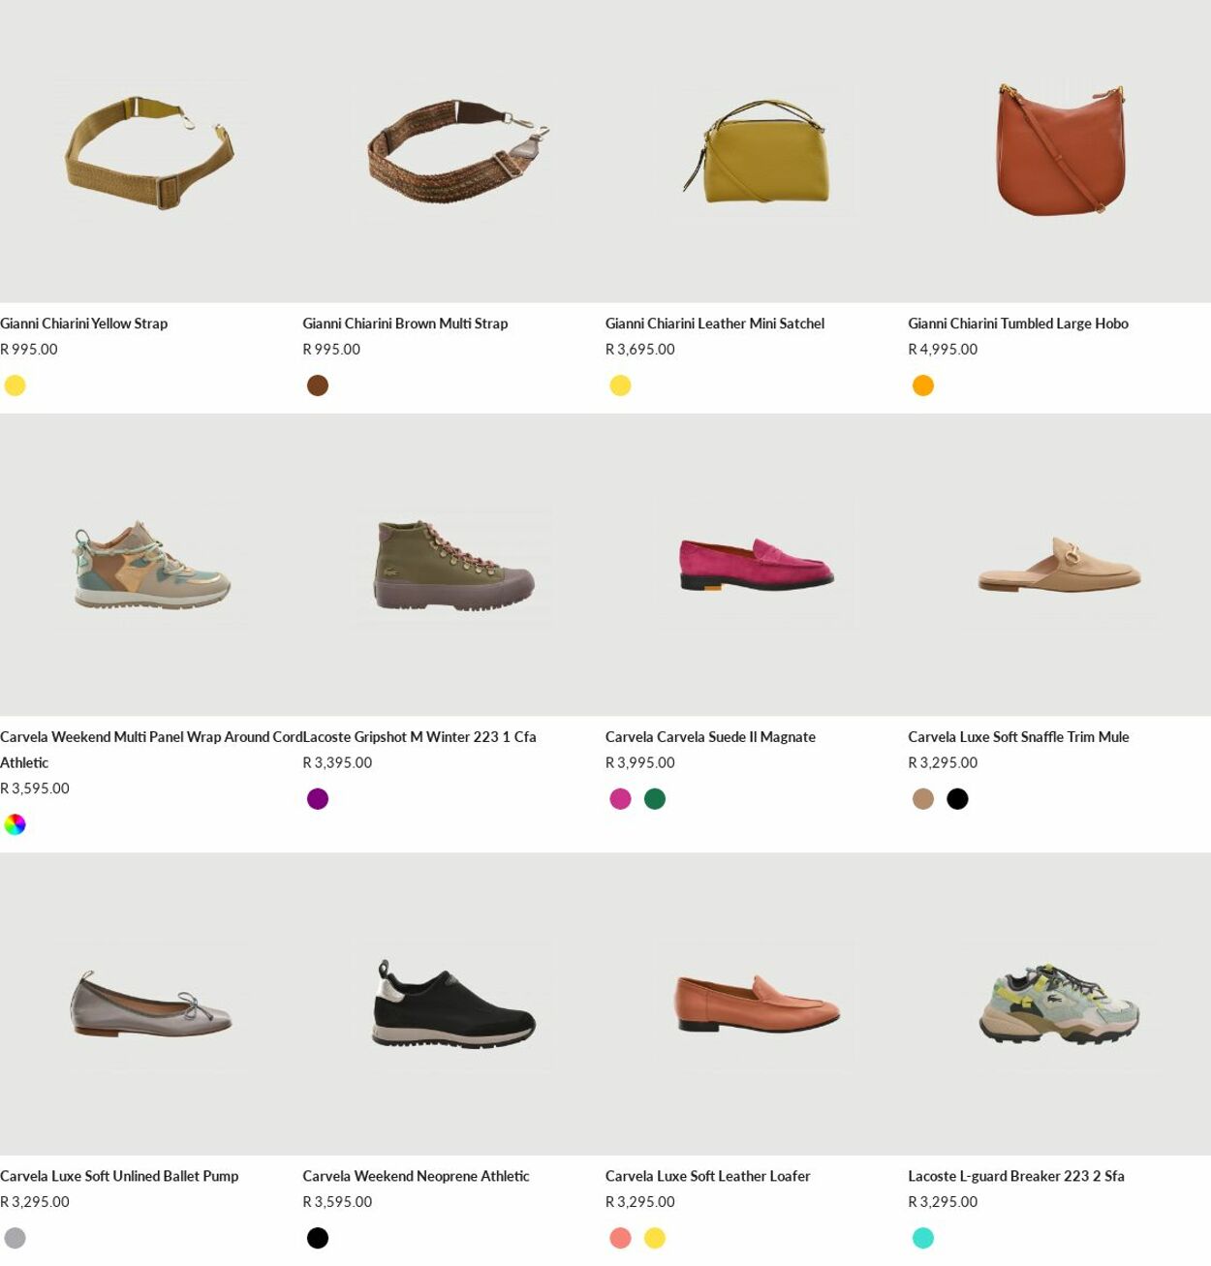Click R 3,995.00 price of Suede II Magnate

pos(640,763)
